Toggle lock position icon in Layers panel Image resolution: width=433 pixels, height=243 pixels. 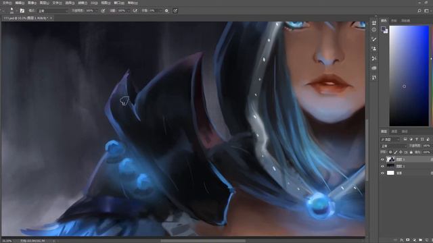coord(401,152)
